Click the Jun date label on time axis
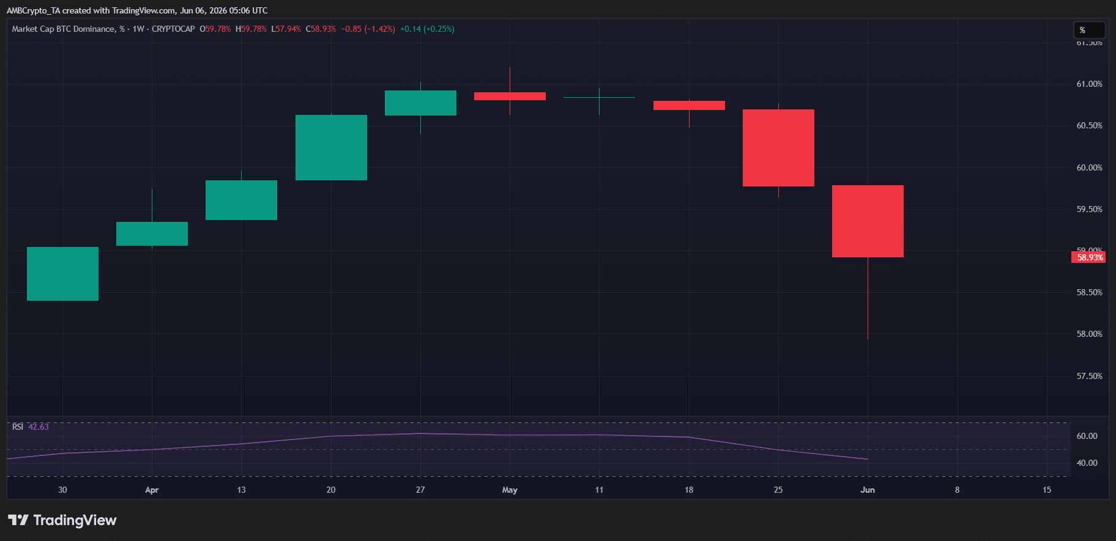This screenshot has width=1116, height=541. click(x=868, y=490)
